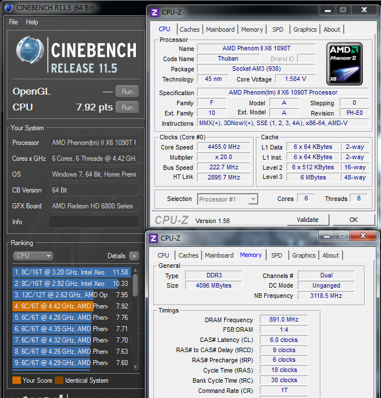Image resolution: width=381 pixels, height=398 pixels.
Task: Select ranking row 1 Intel Xeon 11.58
Action: [72, 272]
